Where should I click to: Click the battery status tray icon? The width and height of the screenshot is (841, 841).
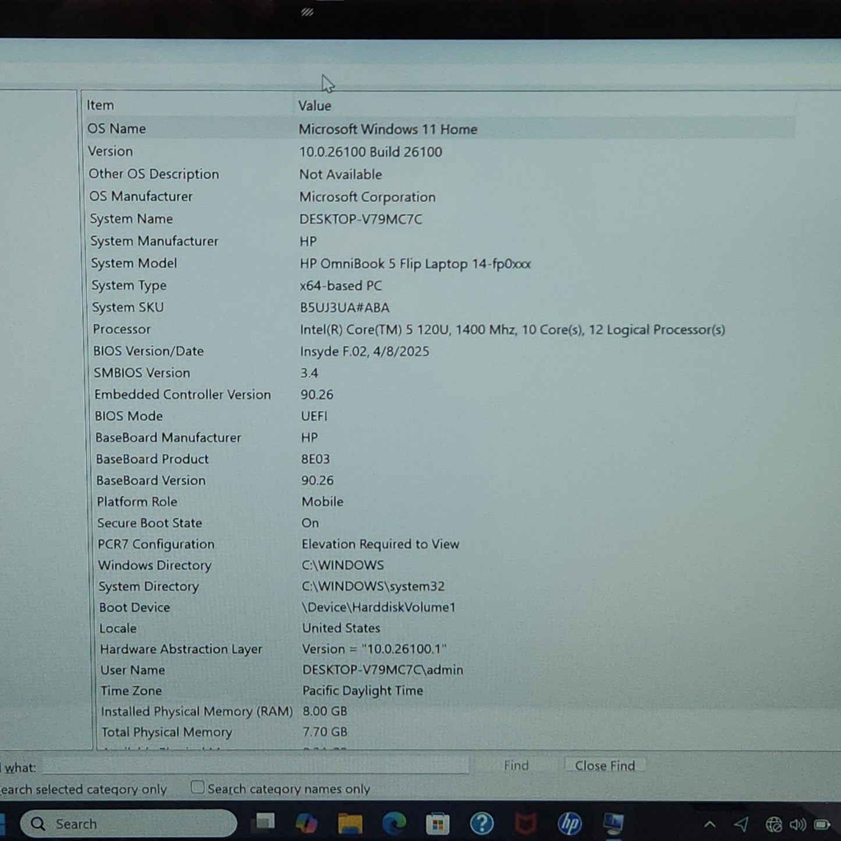point(822,825)
